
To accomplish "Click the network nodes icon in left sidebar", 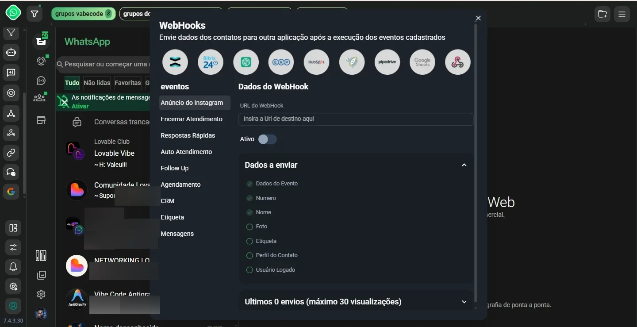I will tap(11, 113).
